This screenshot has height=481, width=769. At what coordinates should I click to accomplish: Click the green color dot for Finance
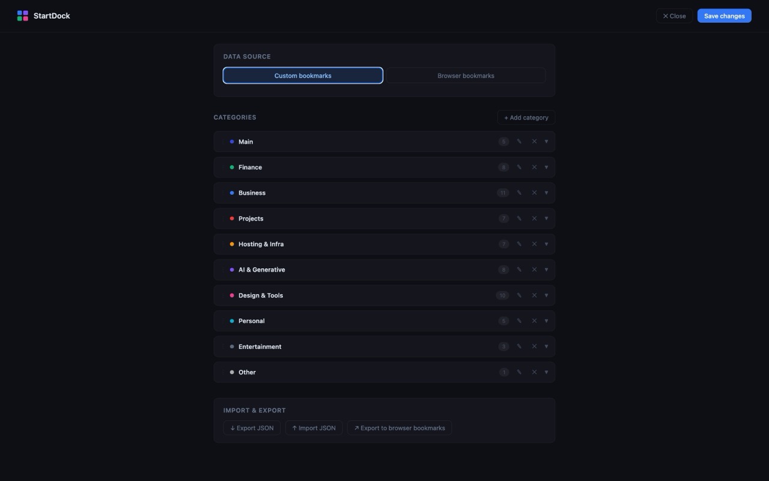point(232,167)
